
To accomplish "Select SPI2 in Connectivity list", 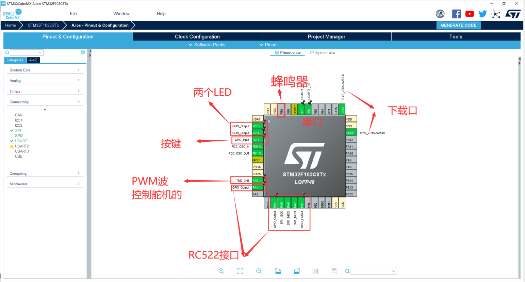I will coord(19,136).
